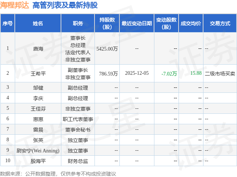This screenshot has height=177, width=237.
Task: Click 非独立董事 position for 王佳芬
Action: point(78,109)
